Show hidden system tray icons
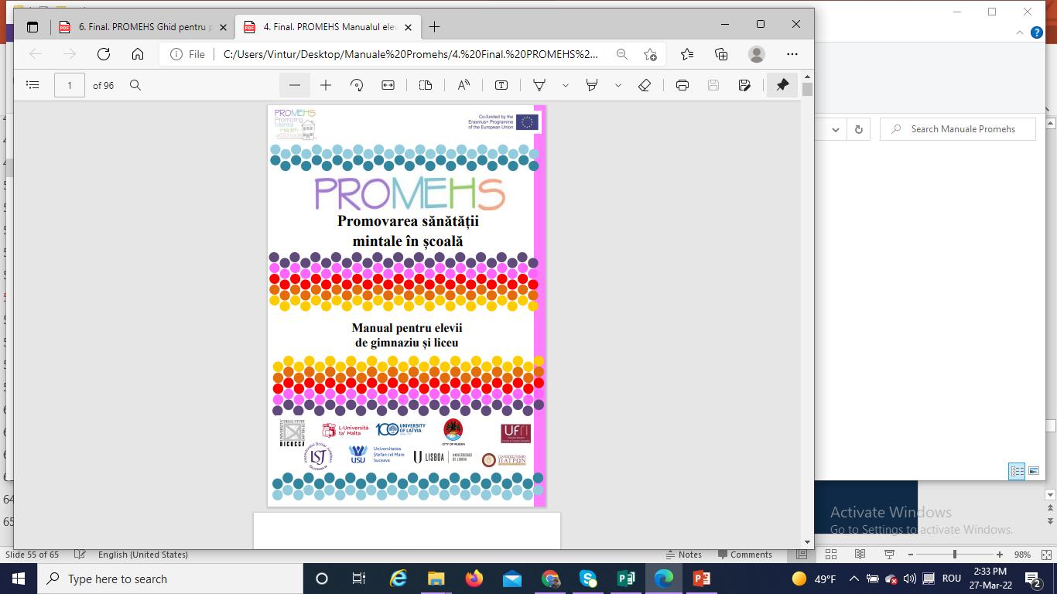The height and width of the screenshot is (594, 1057). (854, 579)
